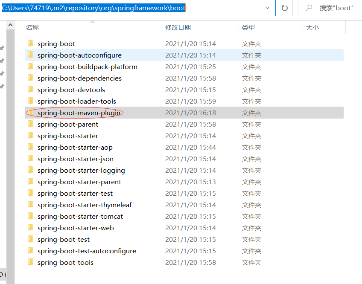
Task: Open the spring-boot-starter-thymeleaf folder
Action: point(85,205)
